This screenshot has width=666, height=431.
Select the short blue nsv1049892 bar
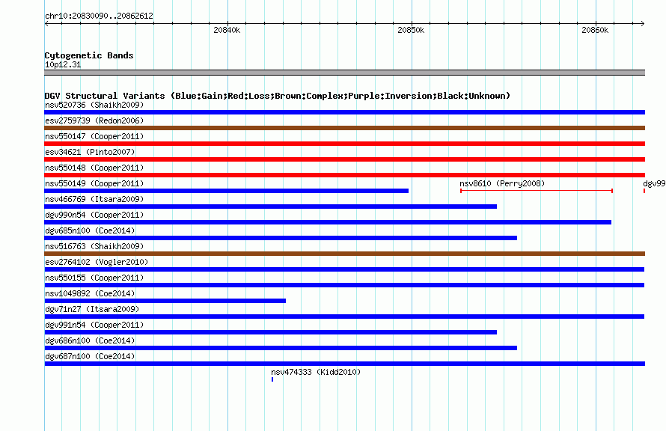point(165,301)
